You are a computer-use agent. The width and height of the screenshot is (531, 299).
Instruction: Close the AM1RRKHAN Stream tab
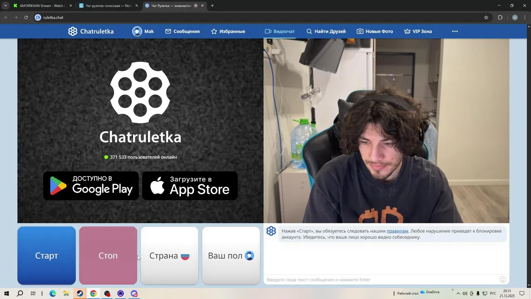(71, 6)
